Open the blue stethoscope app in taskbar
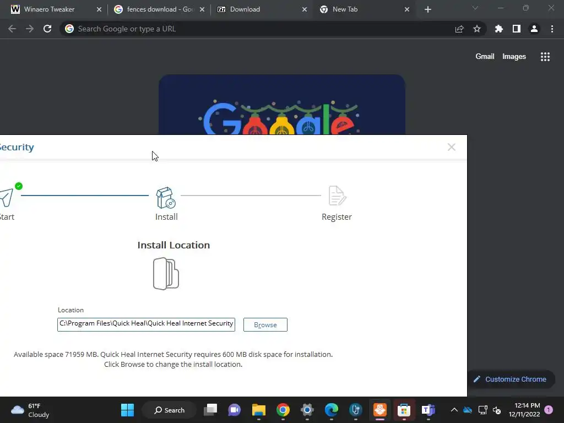This screenshot has width=564, height=423. click(x=355, y=410)
